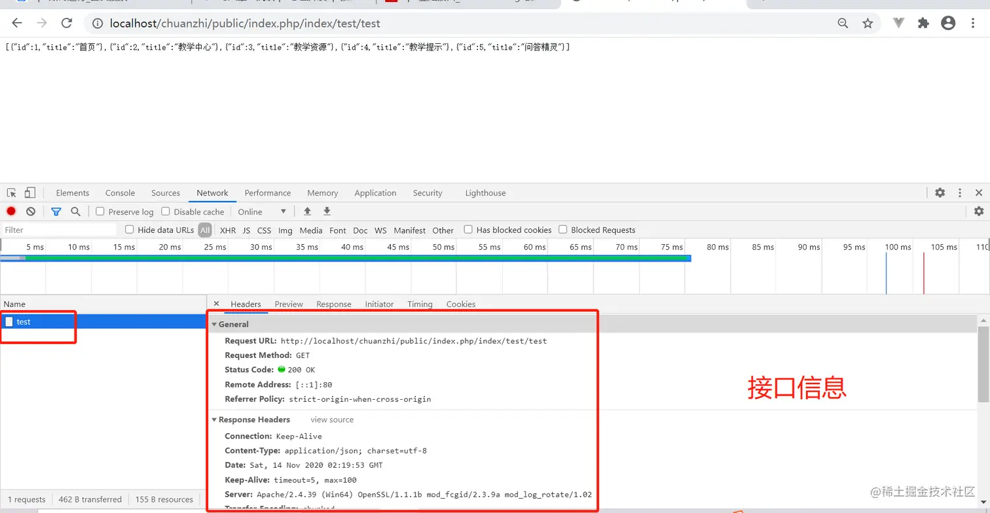
Task: Toggle the network filter funnel icon
Action: 56,211
